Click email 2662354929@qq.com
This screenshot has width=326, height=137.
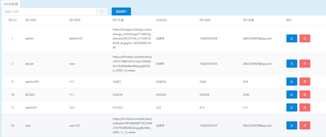click(x=257, y=64)
